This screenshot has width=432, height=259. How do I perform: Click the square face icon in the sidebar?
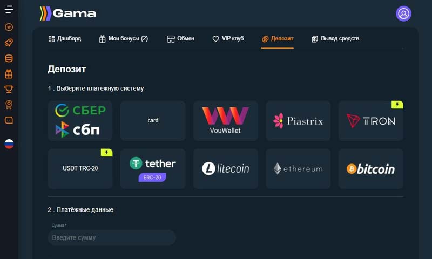9,120
